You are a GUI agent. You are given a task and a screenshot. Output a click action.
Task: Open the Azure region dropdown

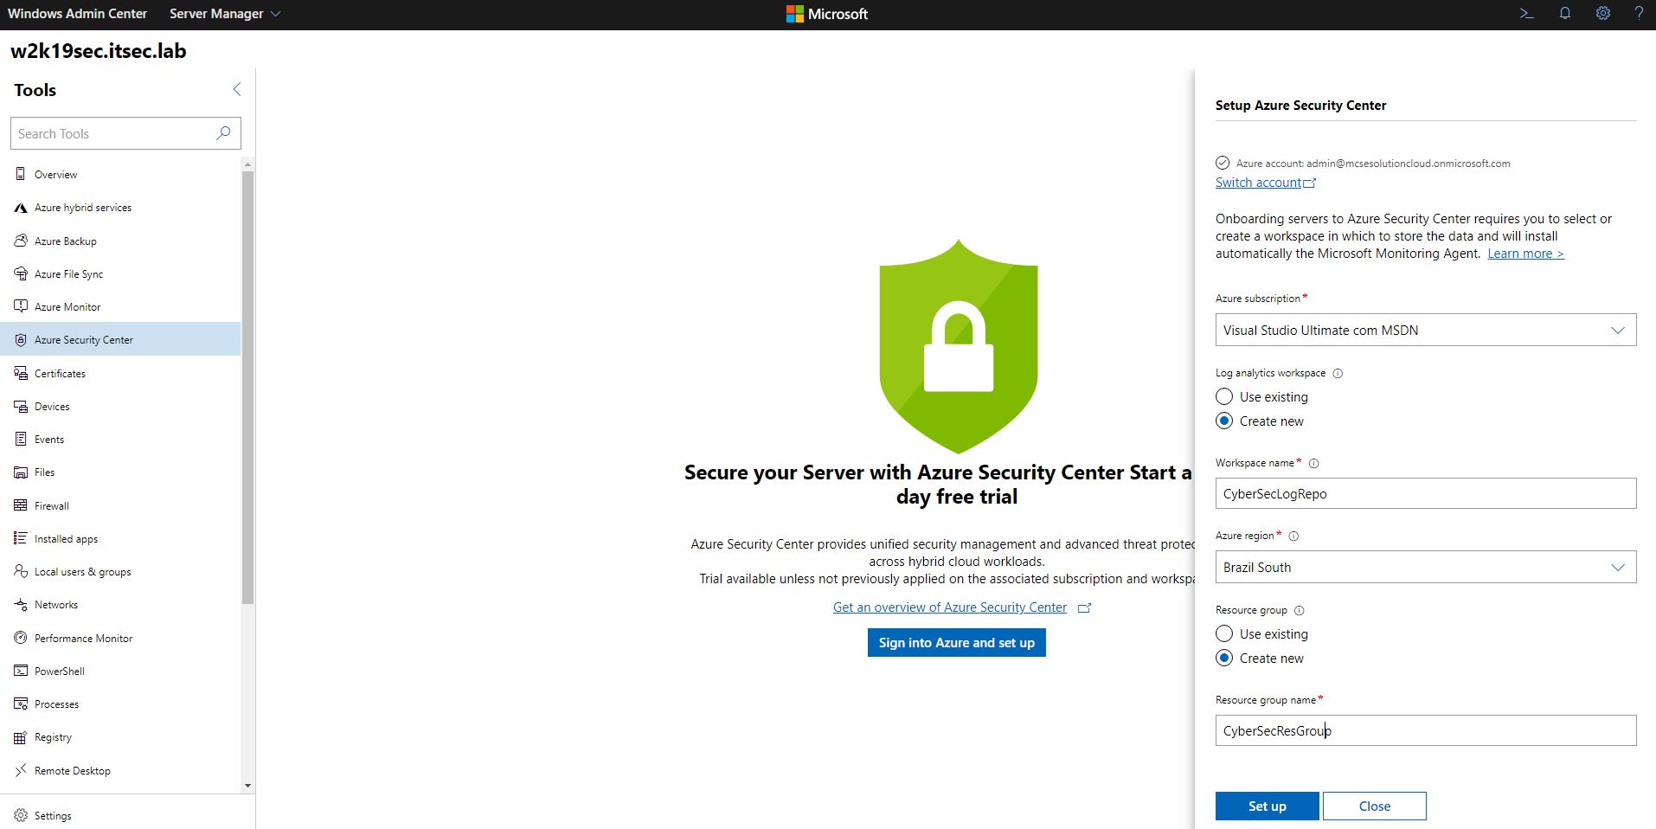[1426, 567]
